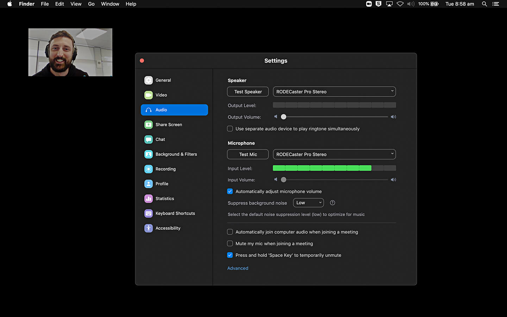Open General settings gear icon
Screen dimensions: 507x317
tap(149, 80)
